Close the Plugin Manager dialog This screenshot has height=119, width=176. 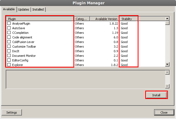(x=164, y=113)
